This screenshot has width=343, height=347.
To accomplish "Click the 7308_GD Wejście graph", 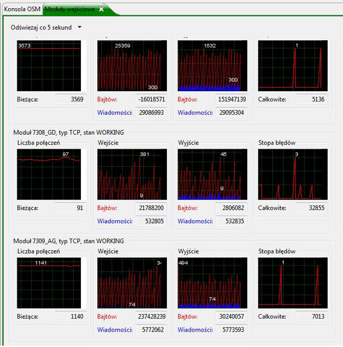I will (x=132, y=174).
